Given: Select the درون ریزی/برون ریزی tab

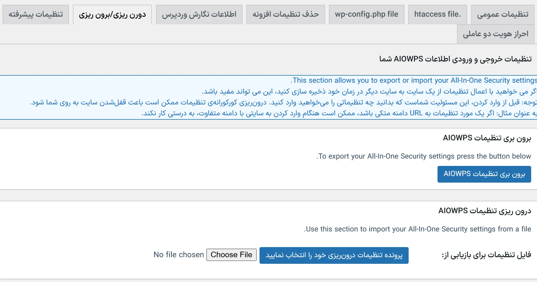Looking at the screenshot, I should (112, 15).
